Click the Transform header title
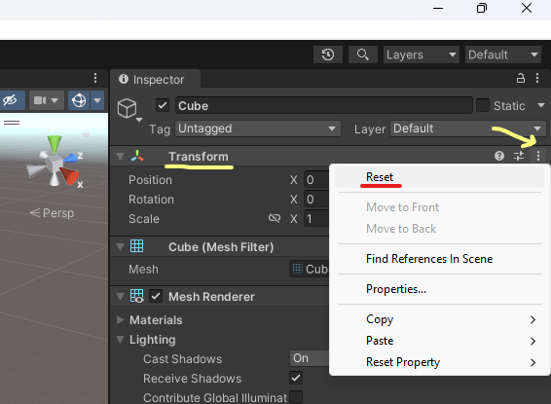 [x=199, y=157]
